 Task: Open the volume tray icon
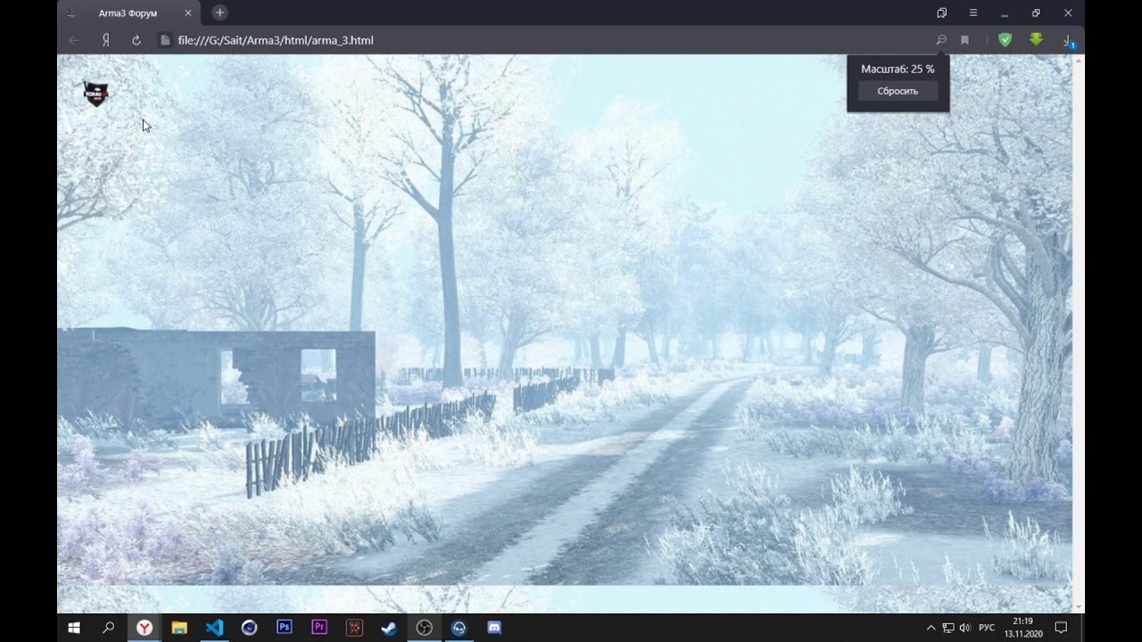pos(964,628)
